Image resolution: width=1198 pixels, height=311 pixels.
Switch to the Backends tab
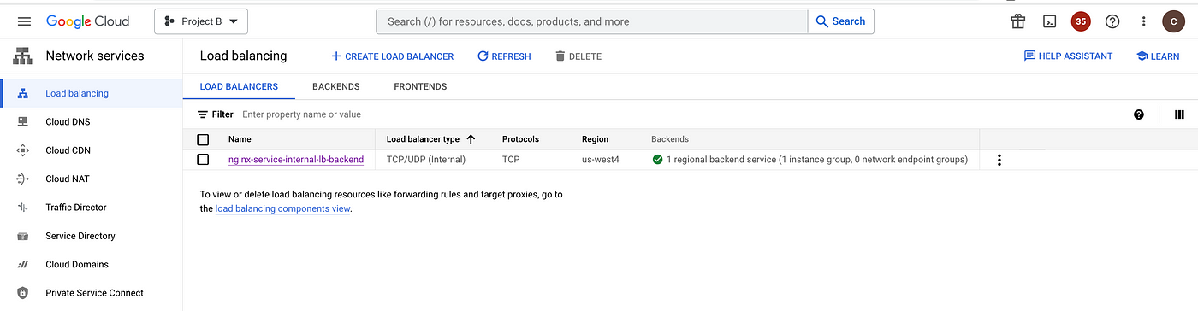(x=335, y=86)
